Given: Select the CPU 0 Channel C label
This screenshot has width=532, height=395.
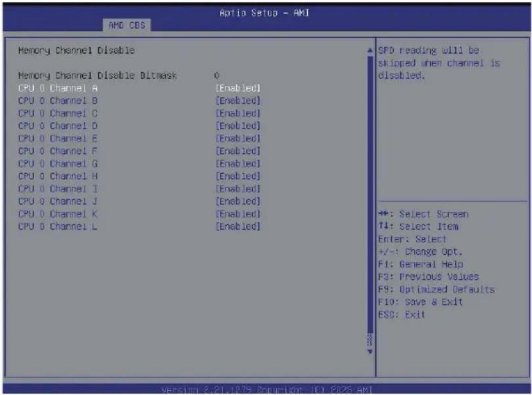Looking at the screenshot, I should tap(58, 114).
